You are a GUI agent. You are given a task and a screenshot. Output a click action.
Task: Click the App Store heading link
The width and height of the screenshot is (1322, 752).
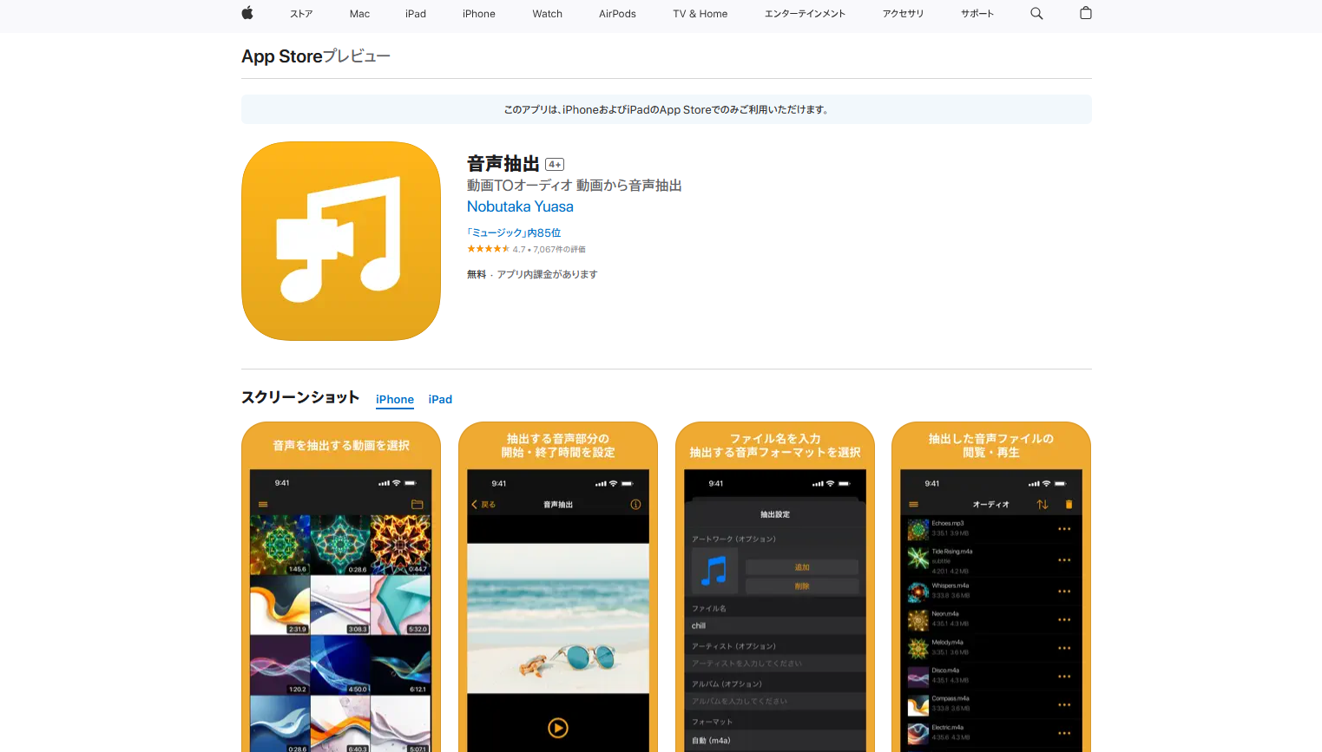(x=282, y=56)
